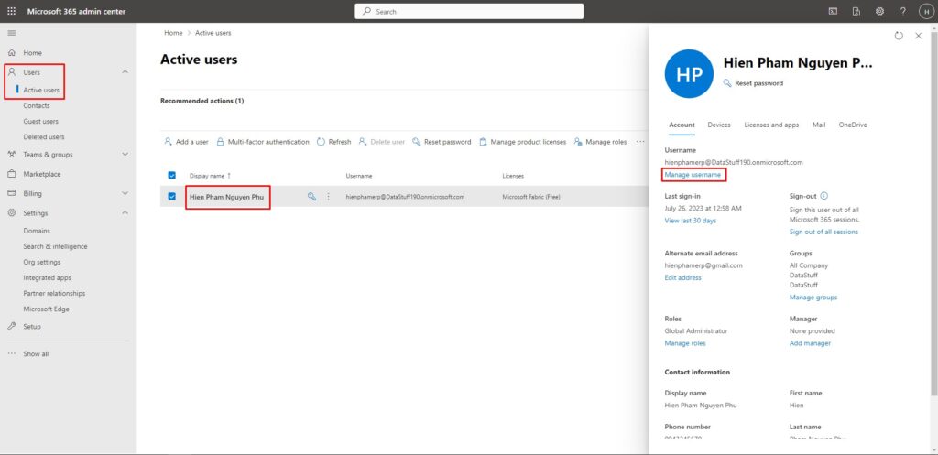938x455 pixels.
Task: Click the Manage username link
Action: [693, 174]
